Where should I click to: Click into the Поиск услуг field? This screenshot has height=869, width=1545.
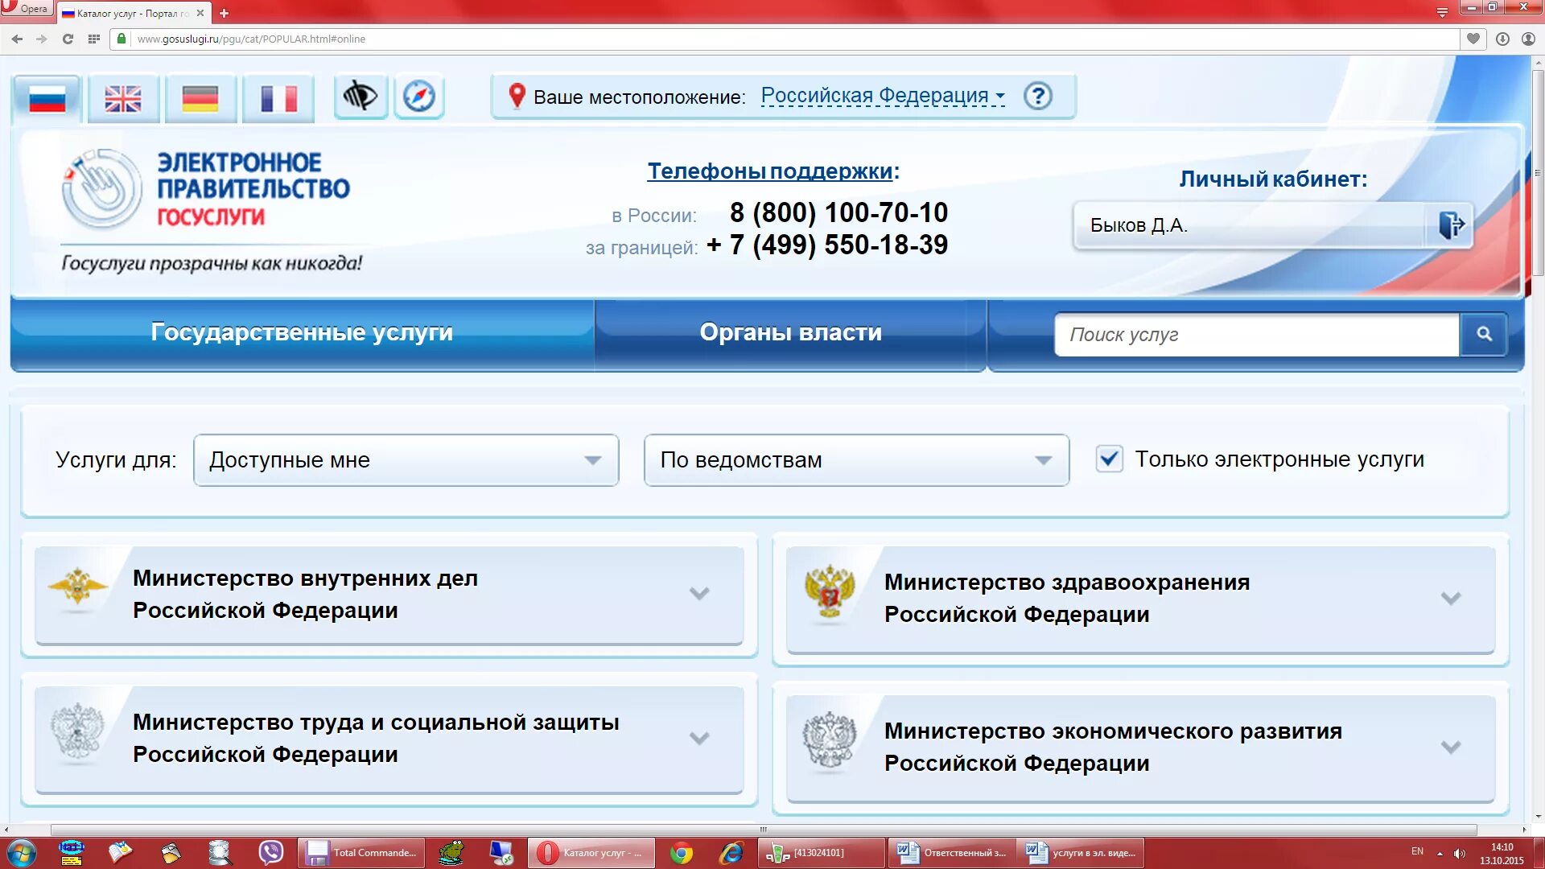tap(1255, 334)
